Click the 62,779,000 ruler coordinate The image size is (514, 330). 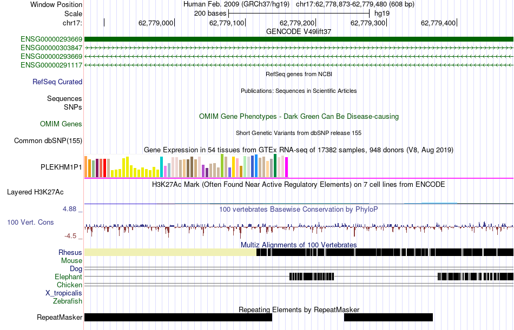point(156,23)
